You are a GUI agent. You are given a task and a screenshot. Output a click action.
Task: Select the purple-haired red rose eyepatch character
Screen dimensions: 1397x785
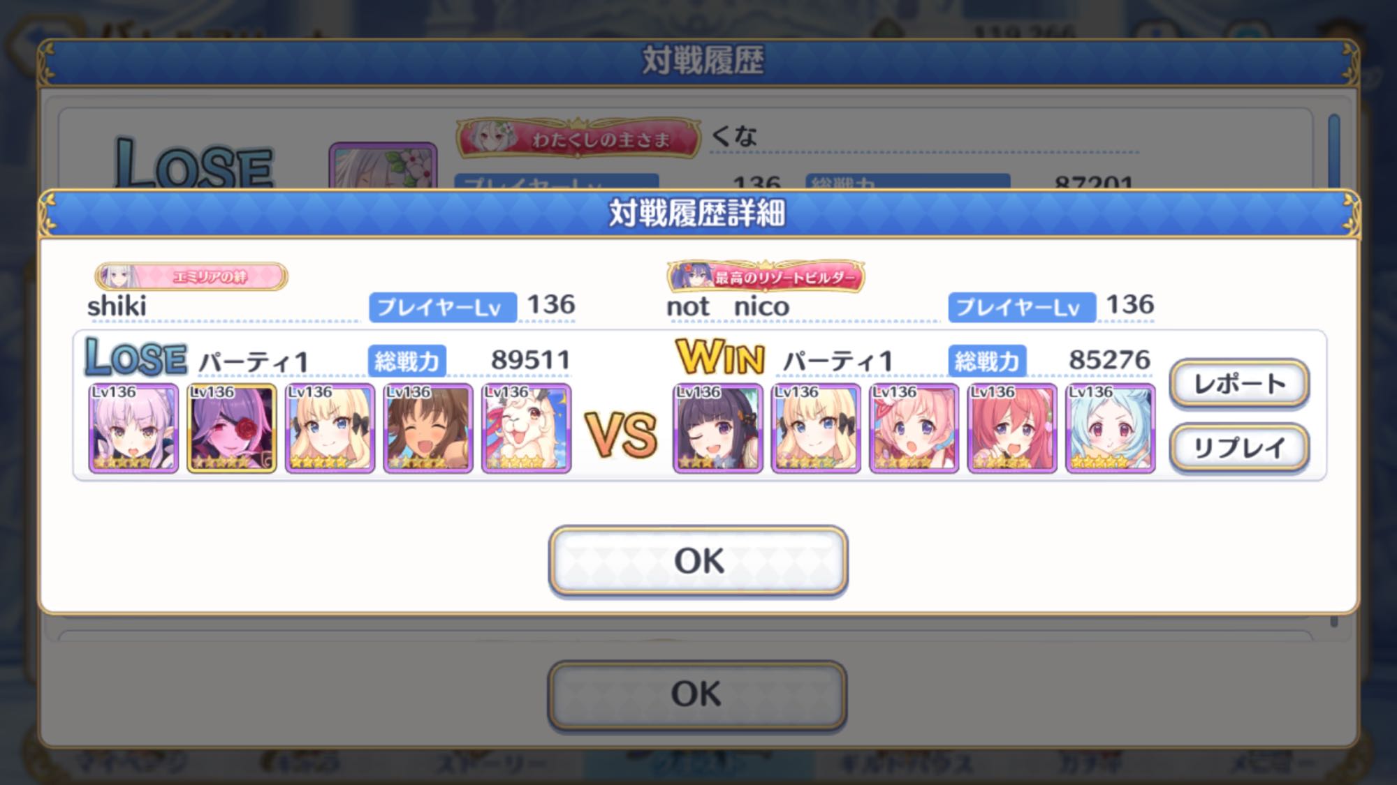[x=232, y=428]
